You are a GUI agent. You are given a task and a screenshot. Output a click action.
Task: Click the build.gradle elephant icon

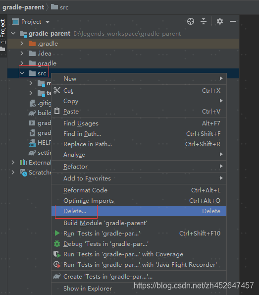(32, 113)
